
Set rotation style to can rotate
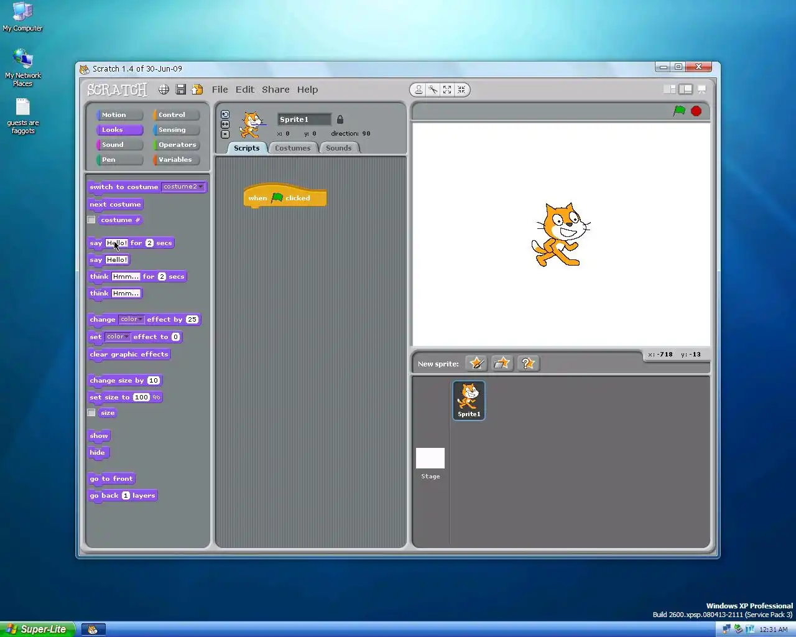(x=225, y=114)
